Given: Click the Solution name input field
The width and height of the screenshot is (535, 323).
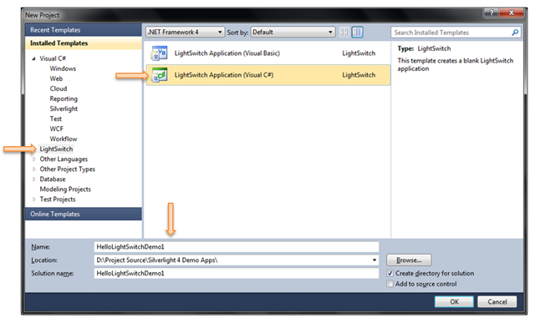Looking at the screenshot, I should (x=236, y=273).
